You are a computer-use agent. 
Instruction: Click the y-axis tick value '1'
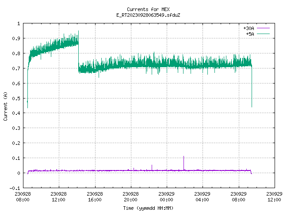[x=19, y=23]
